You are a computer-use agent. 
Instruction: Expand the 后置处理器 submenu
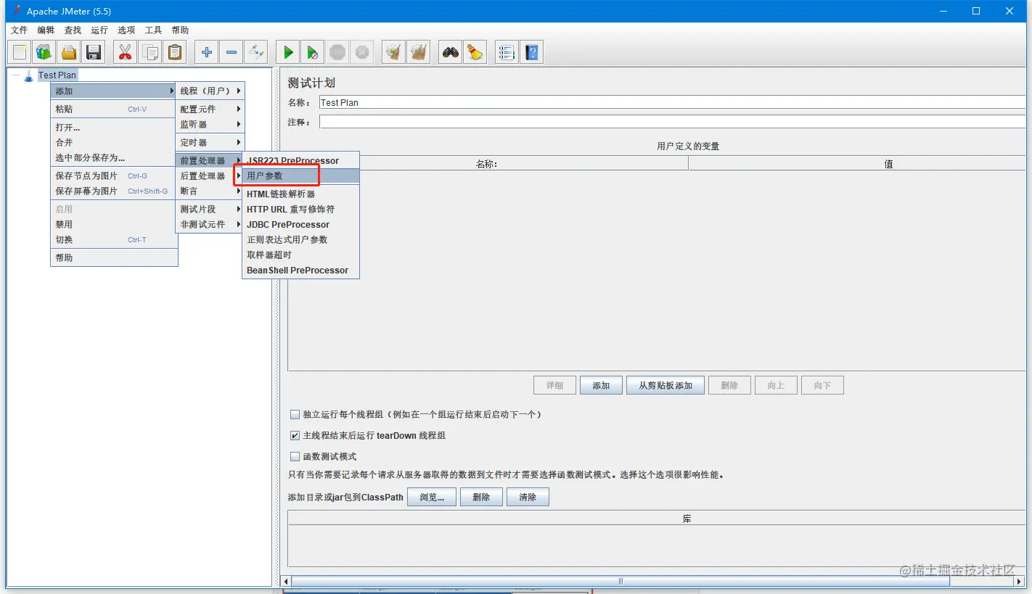tap(210, 176)
